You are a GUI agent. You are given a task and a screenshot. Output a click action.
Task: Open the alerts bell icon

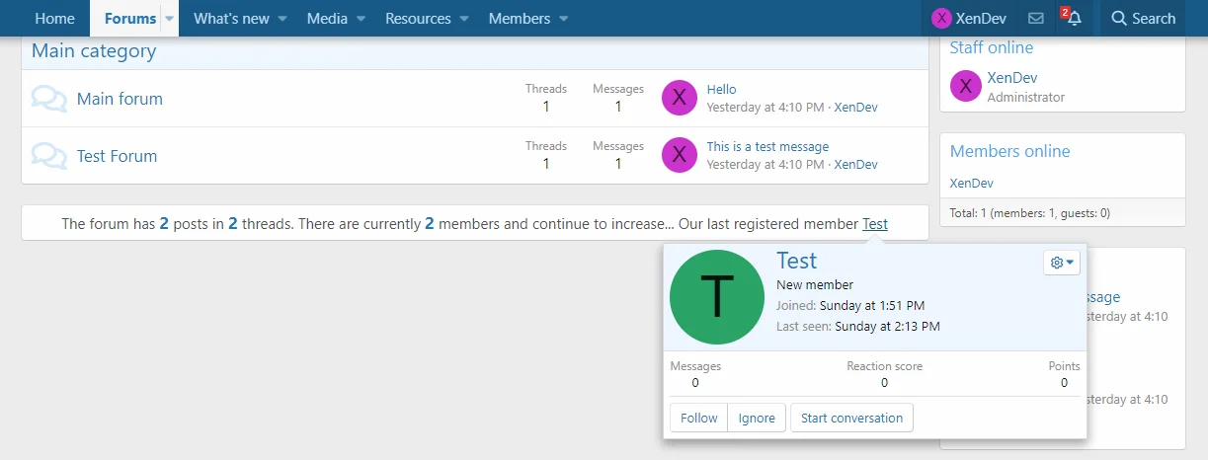[x=1074, y=19]
